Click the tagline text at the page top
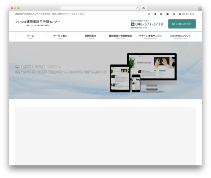 click(50, 14)
